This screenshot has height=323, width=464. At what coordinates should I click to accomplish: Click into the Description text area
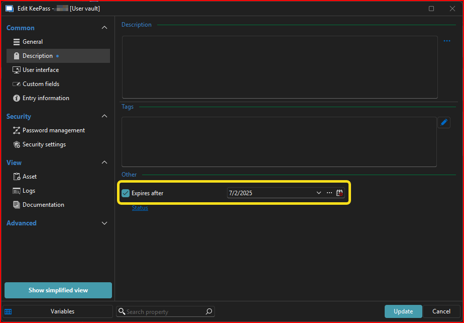click(x=280, y=67)
